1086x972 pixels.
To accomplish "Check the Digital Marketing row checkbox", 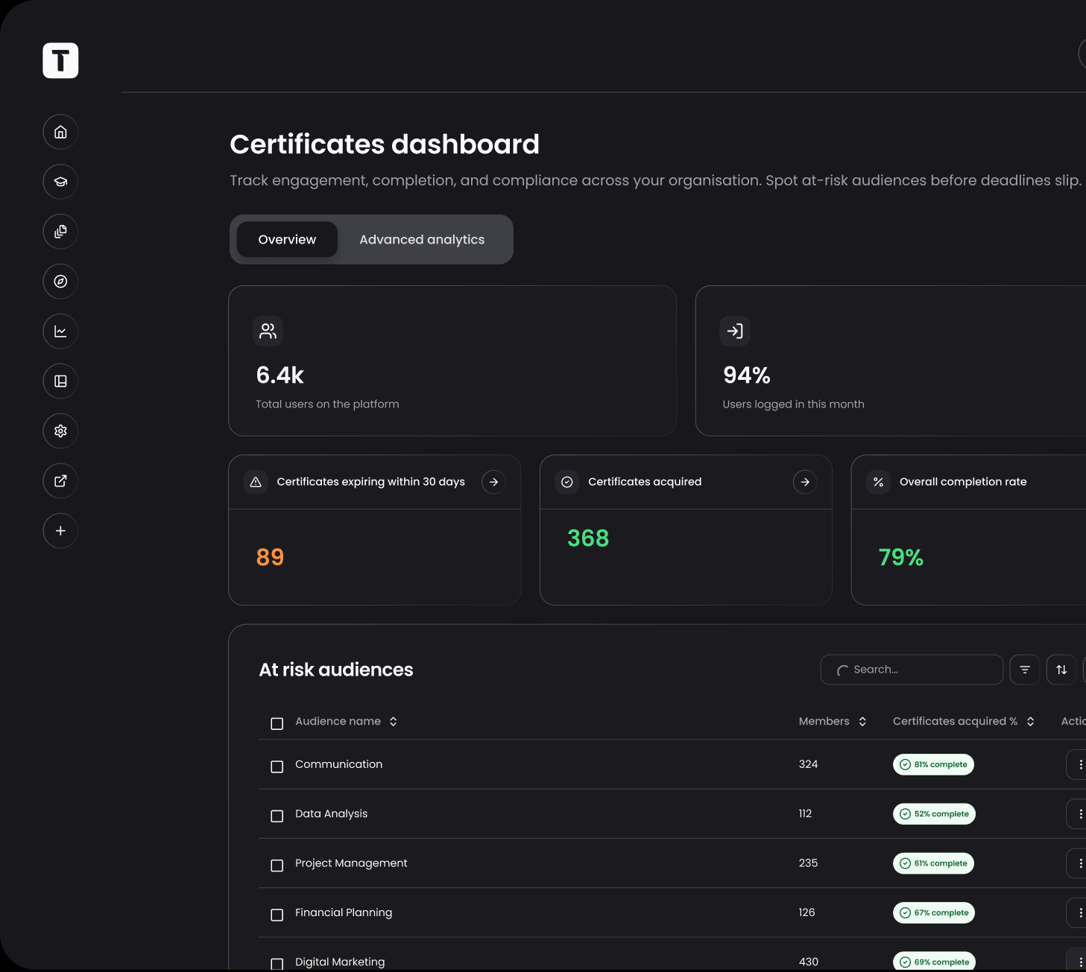I will (277, 964).
